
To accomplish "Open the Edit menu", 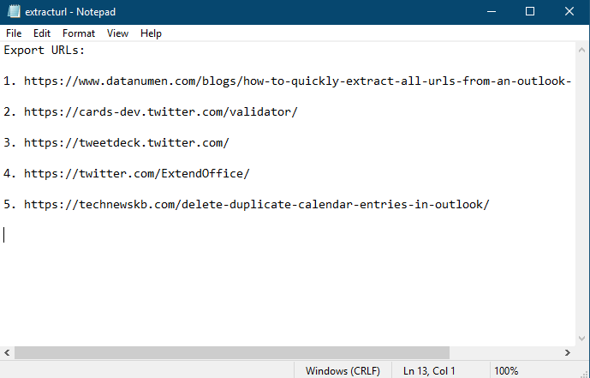I will 42,33.
